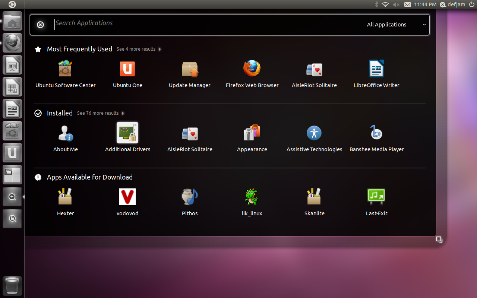477x298 pixels.
Task: Open the power session menu
Action: (x=471, y=4)
